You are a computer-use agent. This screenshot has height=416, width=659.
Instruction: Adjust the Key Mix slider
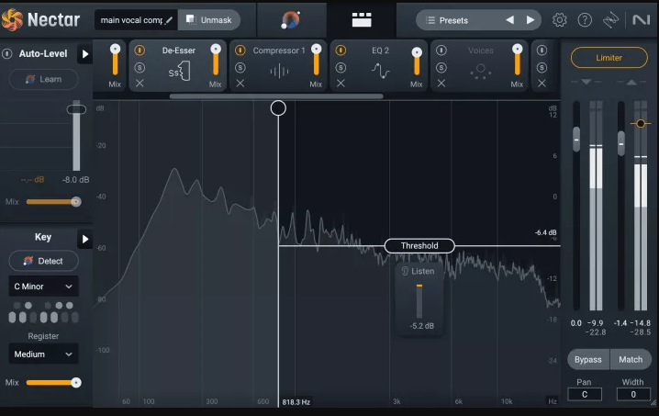[53, 382]
